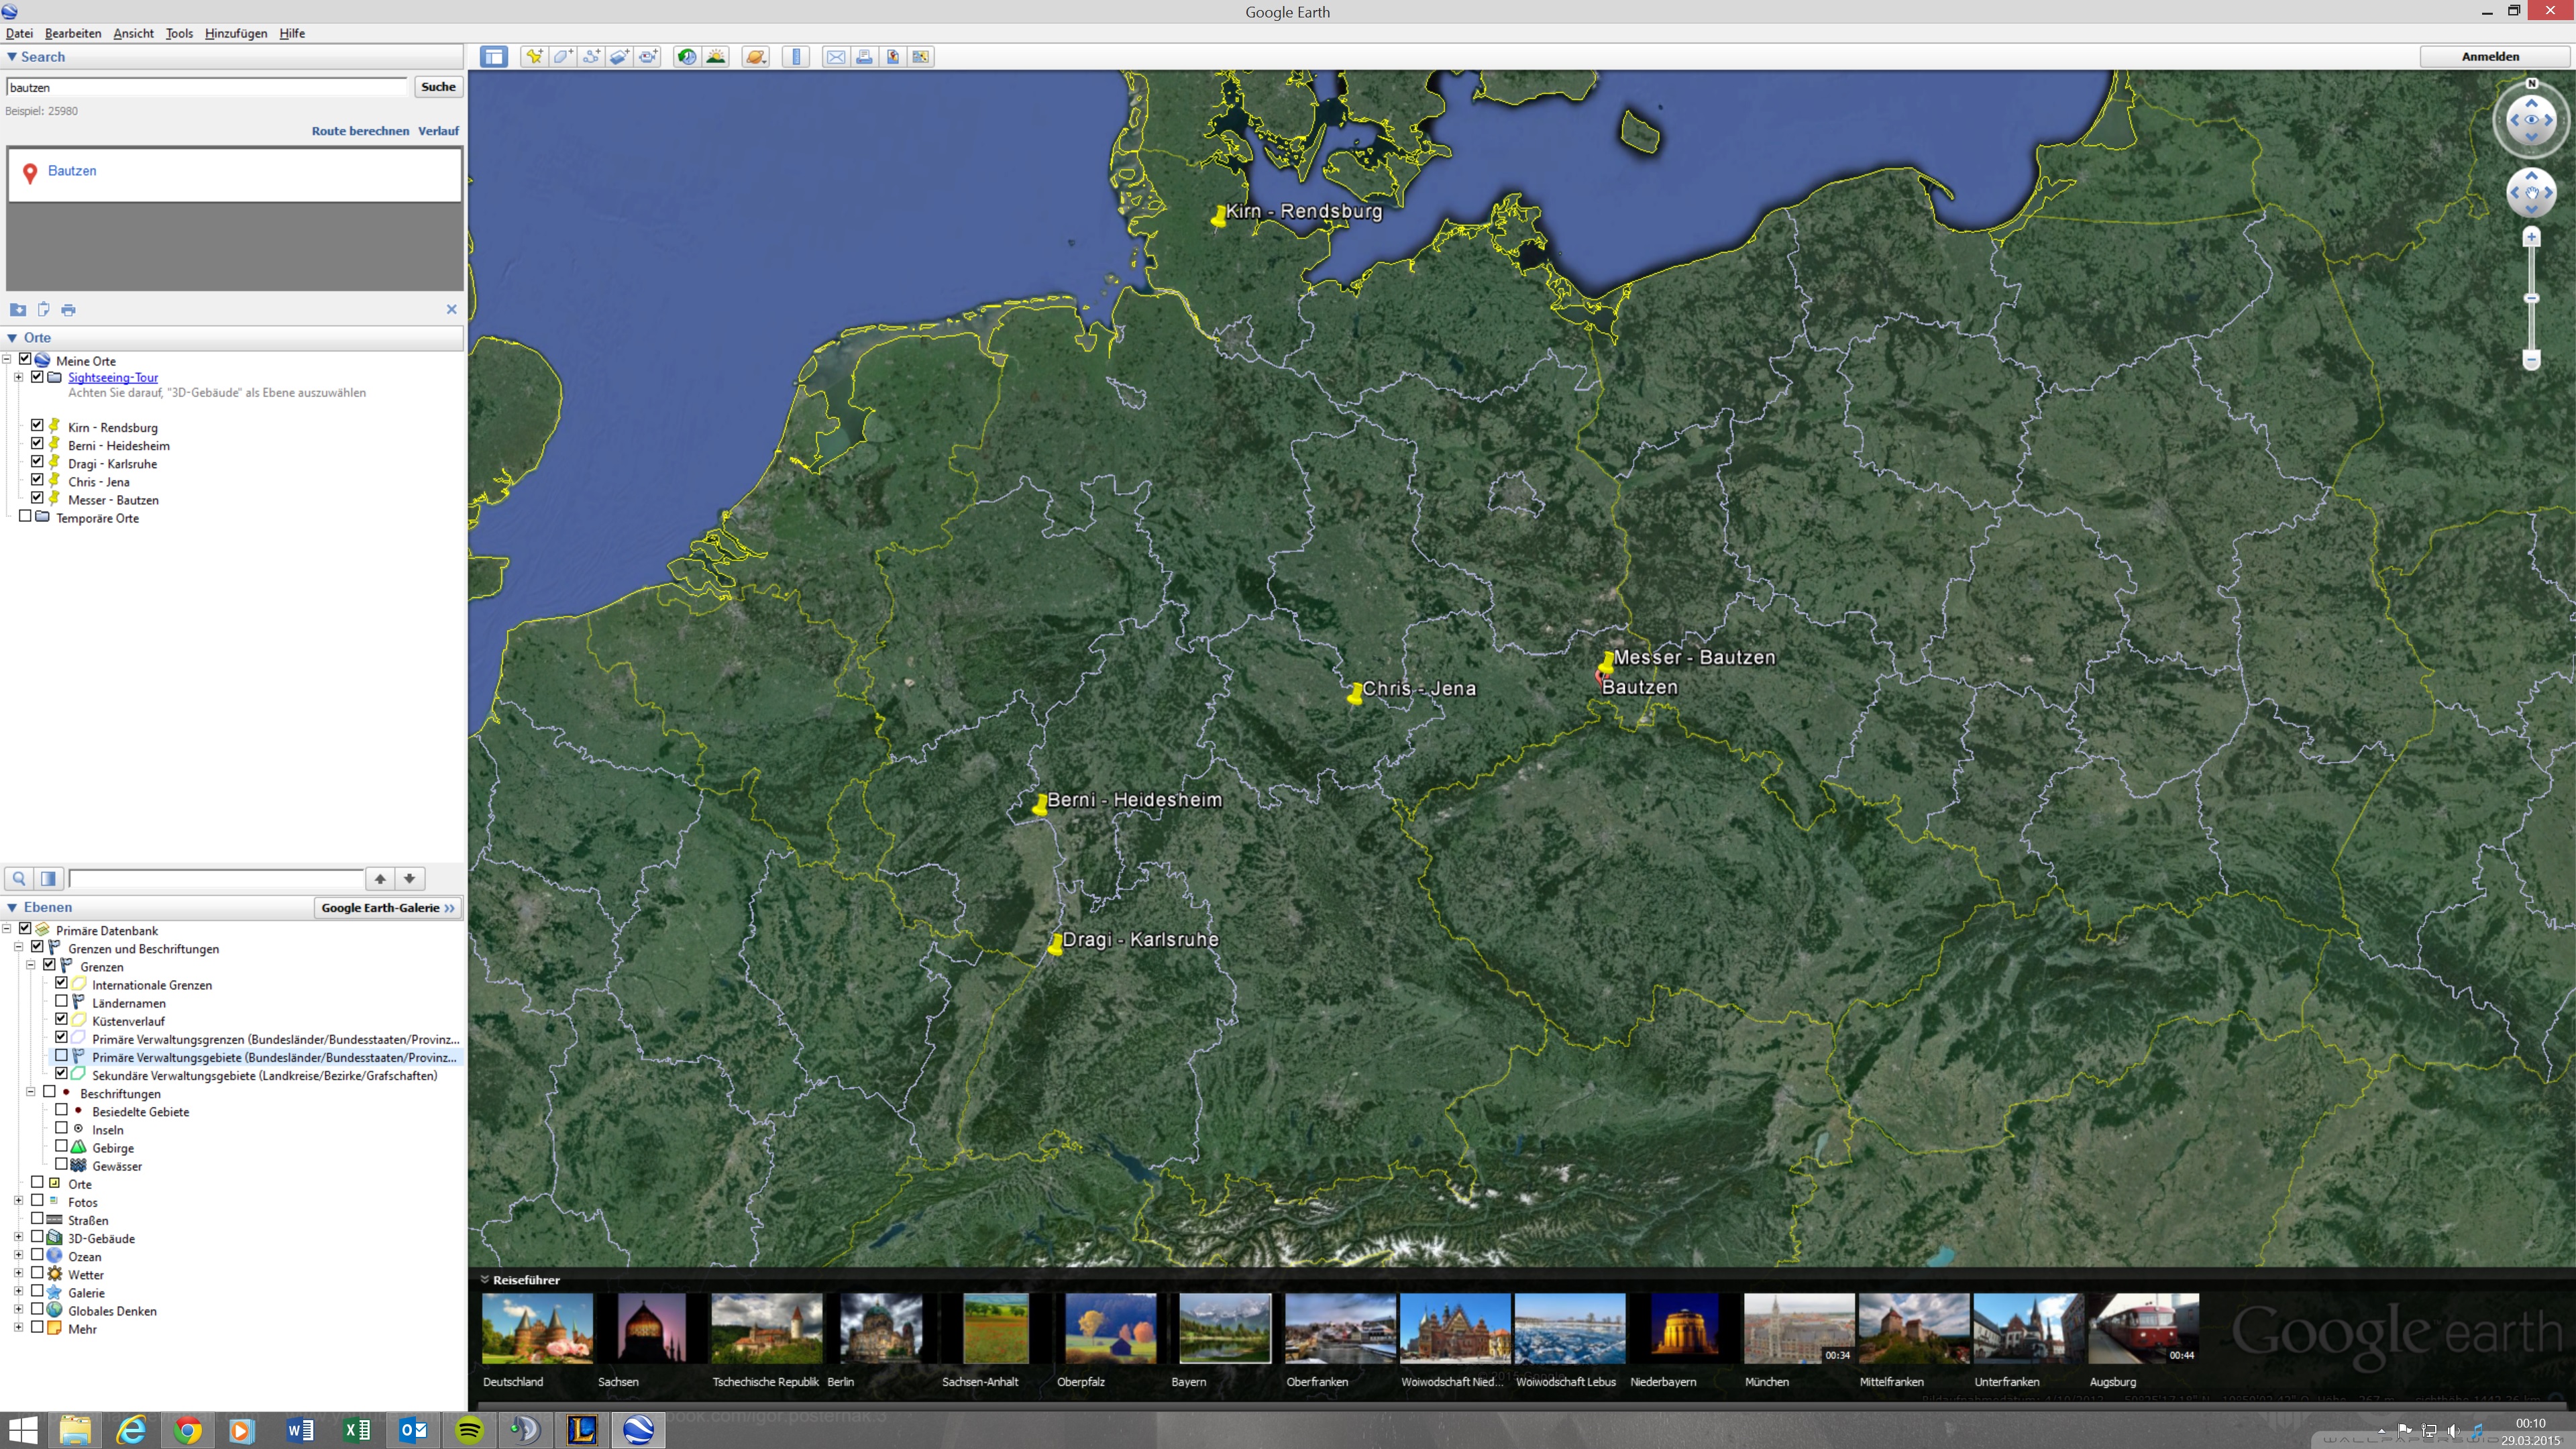Uncheck the Chris - Jena placemark
Viewport: 2576px width, 1449px height.
pos(37,480)
